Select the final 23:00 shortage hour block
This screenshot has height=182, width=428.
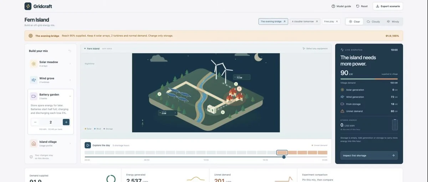point(322,152)
